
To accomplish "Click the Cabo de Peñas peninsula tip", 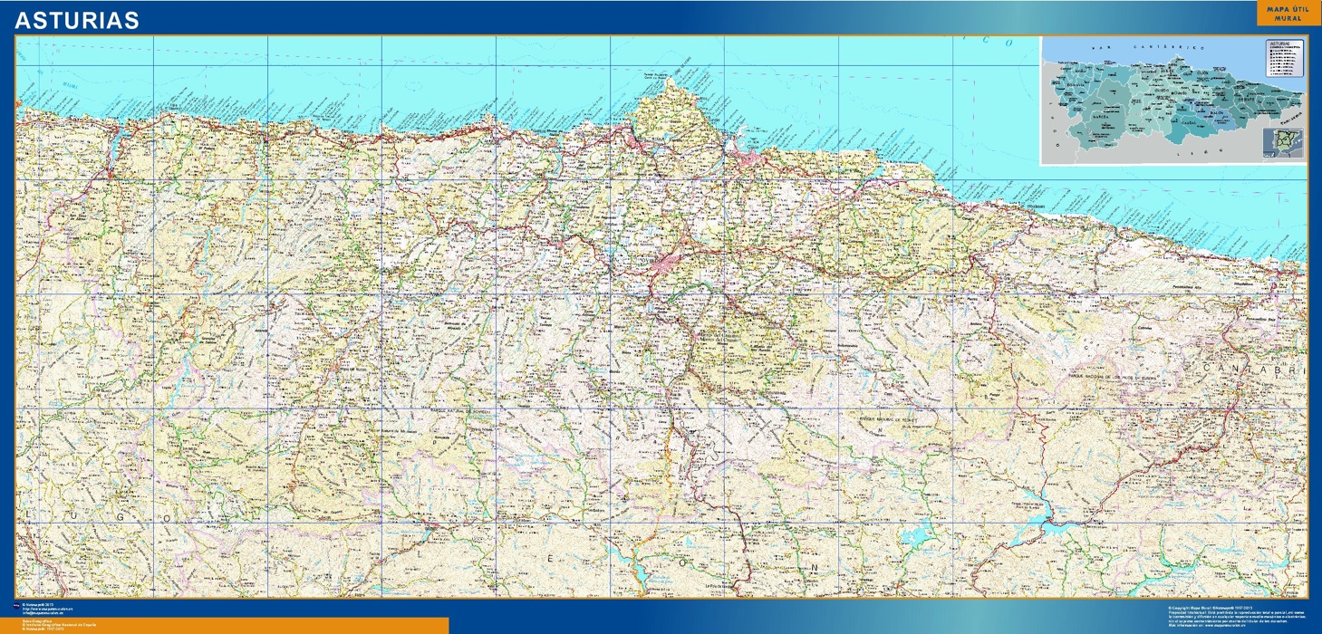I will pyautogui.click(x=669, y=80).
